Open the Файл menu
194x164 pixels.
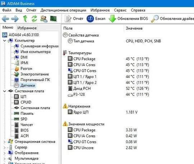7,10
